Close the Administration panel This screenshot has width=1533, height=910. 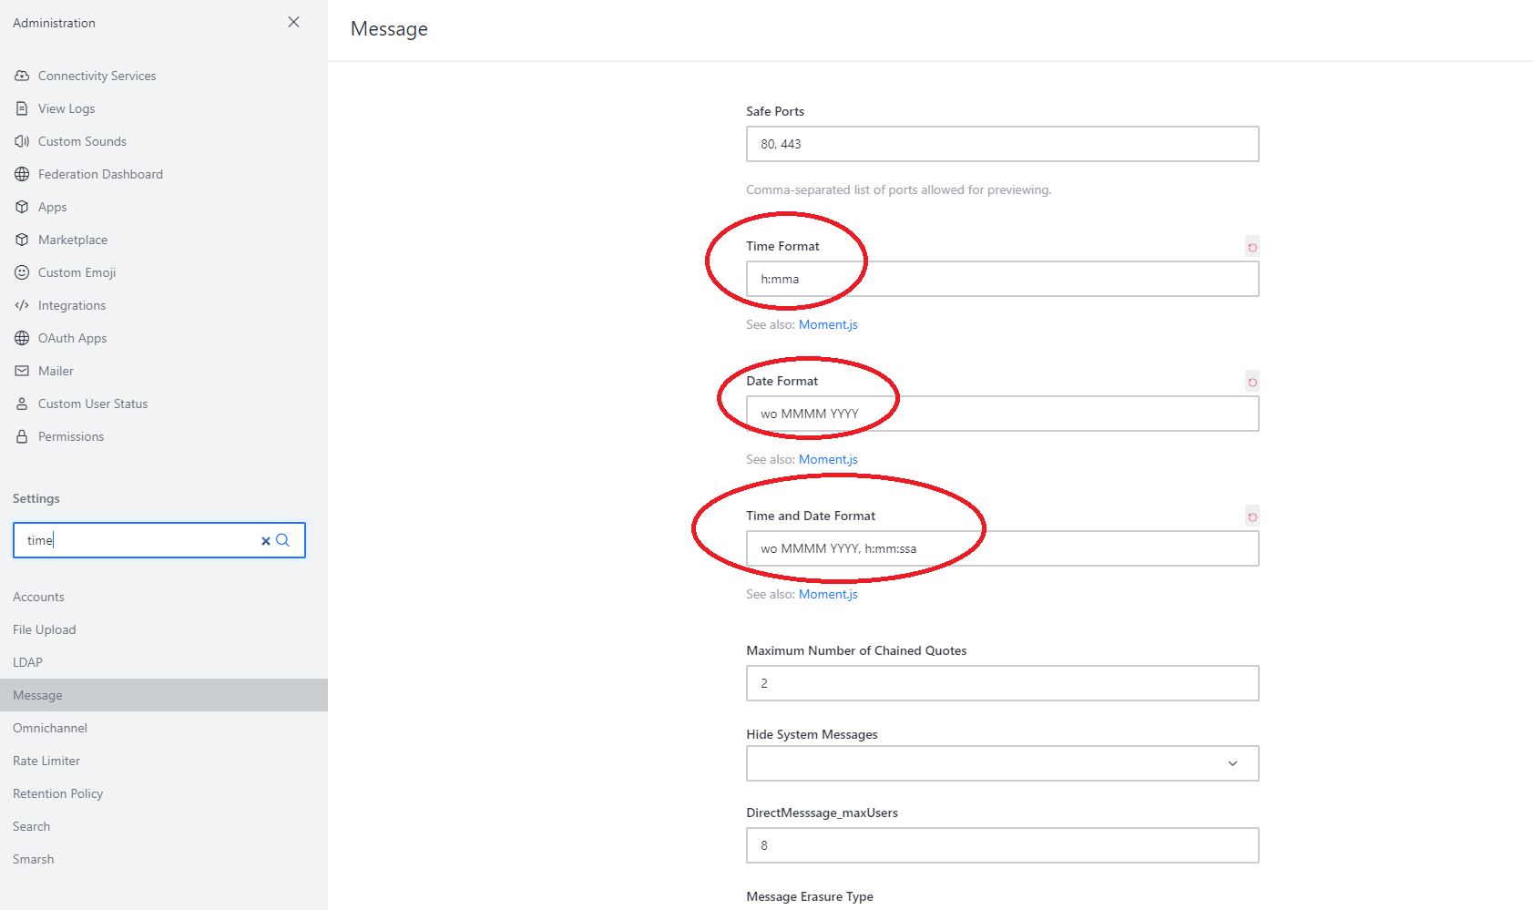(292, 22)
